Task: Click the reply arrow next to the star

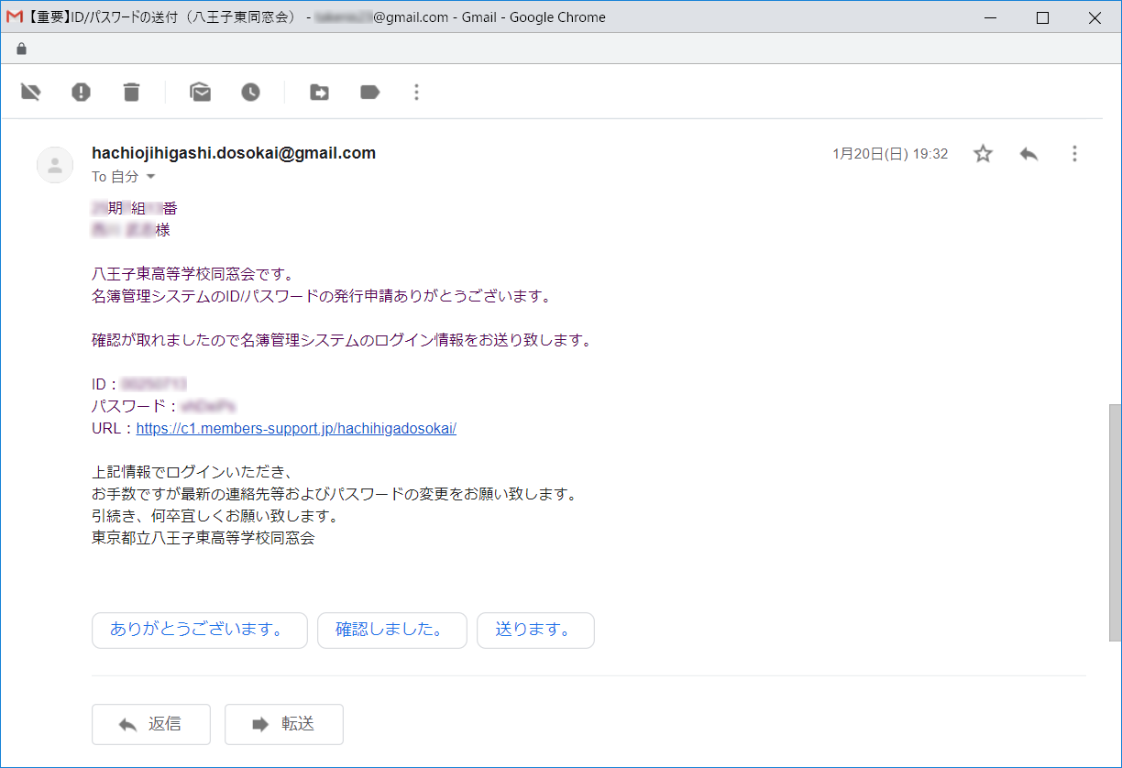Action: pyautogui.click(x=1028, y=154)
